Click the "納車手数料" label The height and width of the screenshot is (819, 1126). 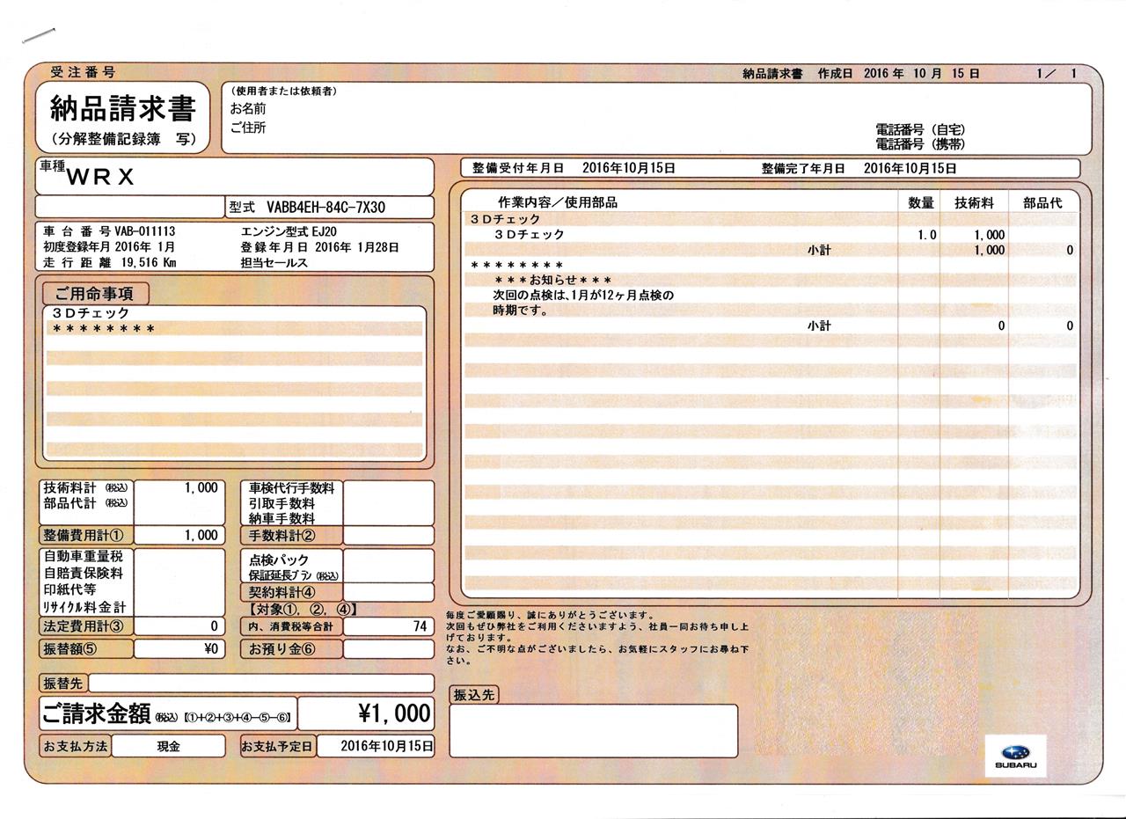281,519
